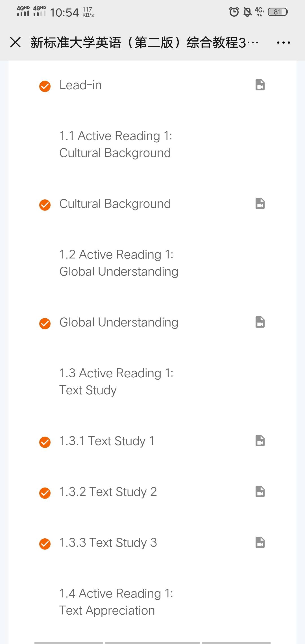Viewport: 305px width, 644px height.
Task: Click the orange checkmark next to Global Understanding
Action: click(x=45, y=323)
